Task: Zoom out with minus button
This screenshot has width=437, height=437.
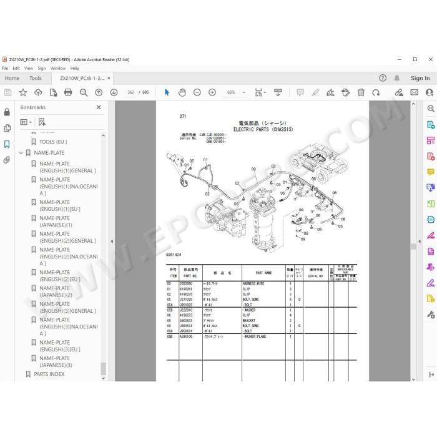Action: click(197, 92)
